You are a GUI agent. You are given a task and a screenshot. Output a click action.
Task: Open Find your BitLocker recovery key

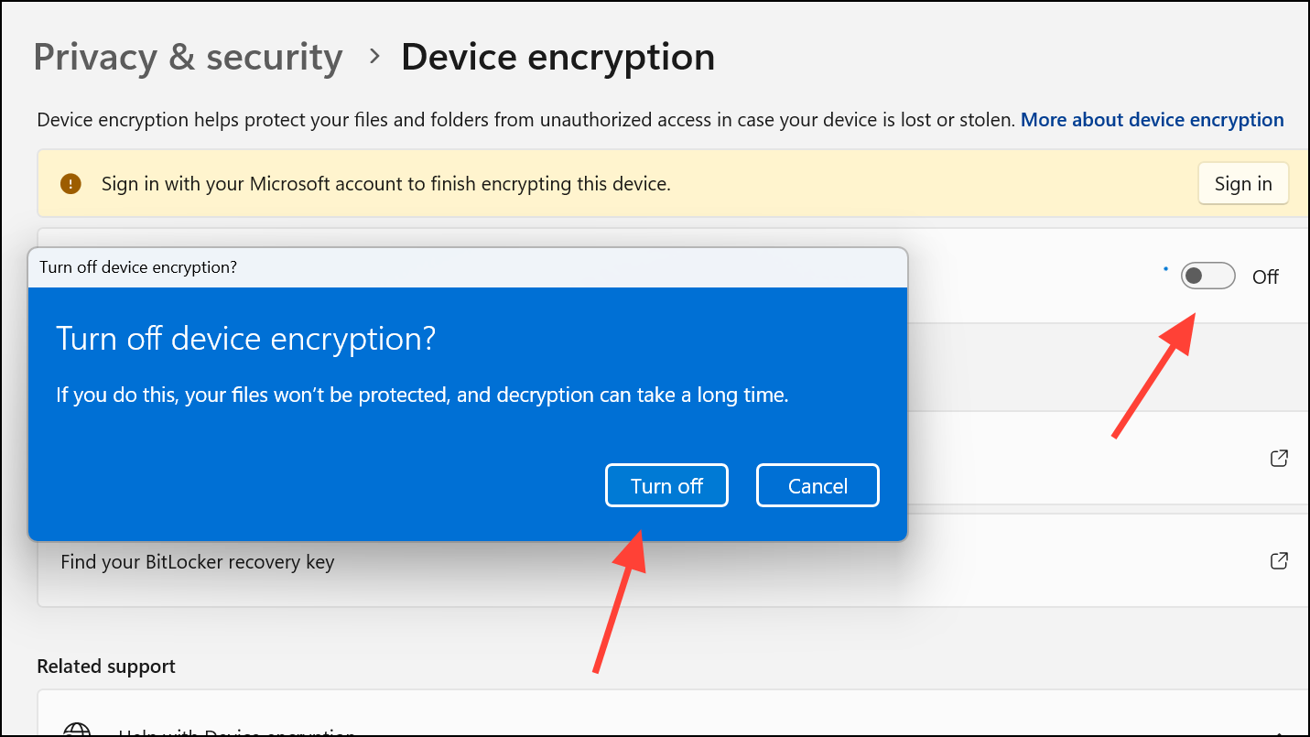197,561
